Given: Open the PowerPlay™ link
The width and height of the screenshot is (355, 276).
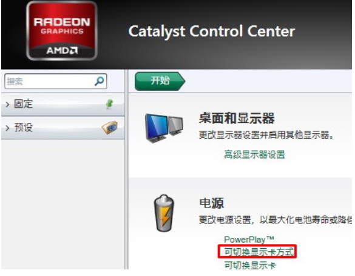Looking at the screenshot, I should [249, 240].
